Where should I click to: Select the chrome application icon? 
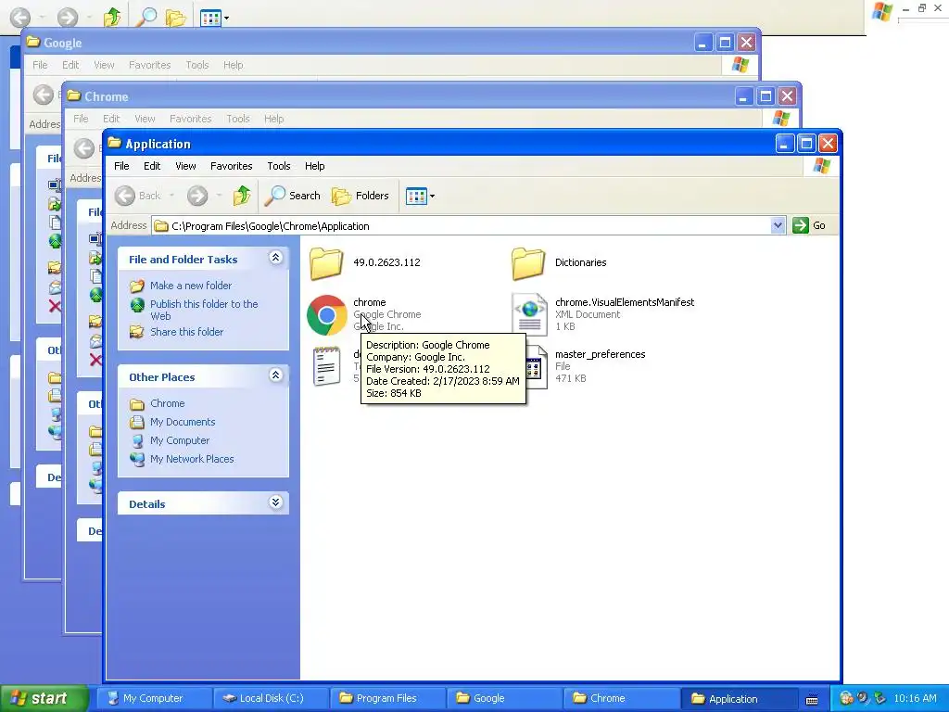(327, 315)
